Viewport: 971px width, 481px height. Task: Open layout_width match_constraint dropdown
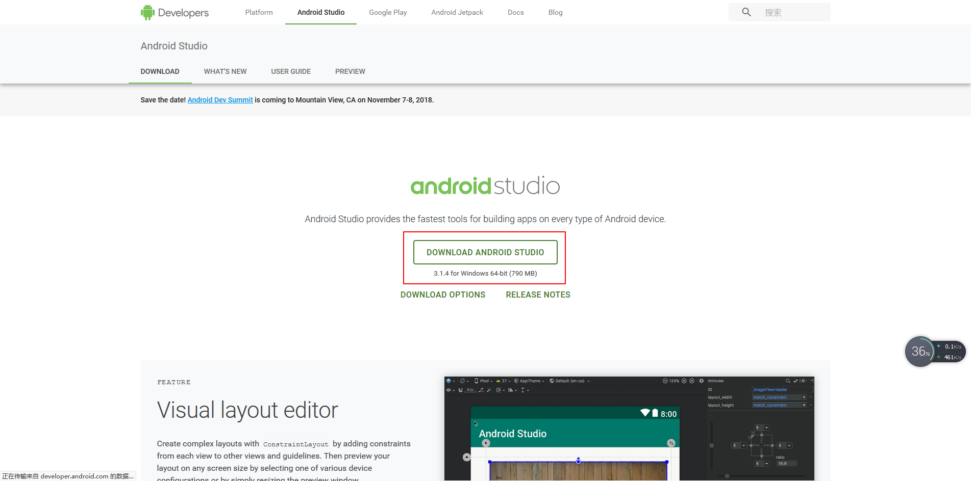click(779, 397)
